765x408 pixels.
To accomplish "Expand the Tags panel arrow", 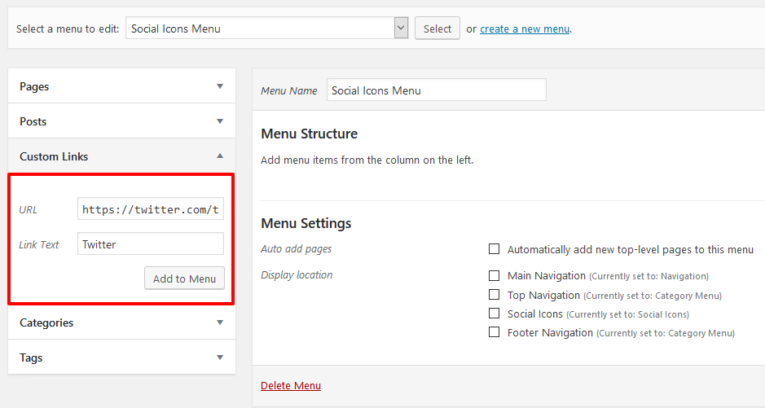I will click(x=220, y=358).
